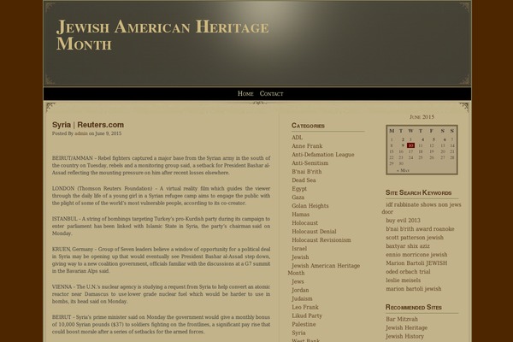Open calendar day 9 posts

(x=403, y=145)
